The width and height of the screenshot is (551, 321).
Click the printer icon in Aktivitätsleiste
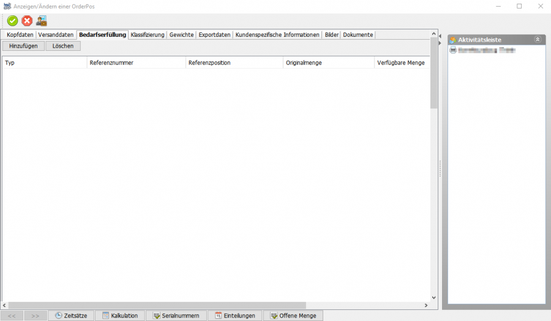[x=452, y=50]
